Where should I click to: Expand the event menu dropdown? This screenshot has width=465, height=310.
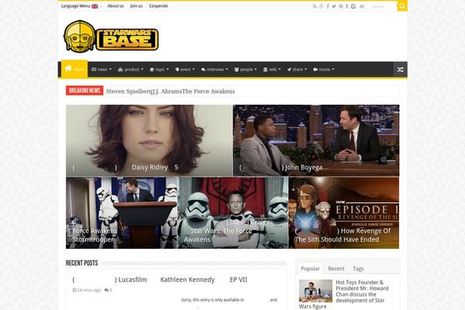coord(184,70)
